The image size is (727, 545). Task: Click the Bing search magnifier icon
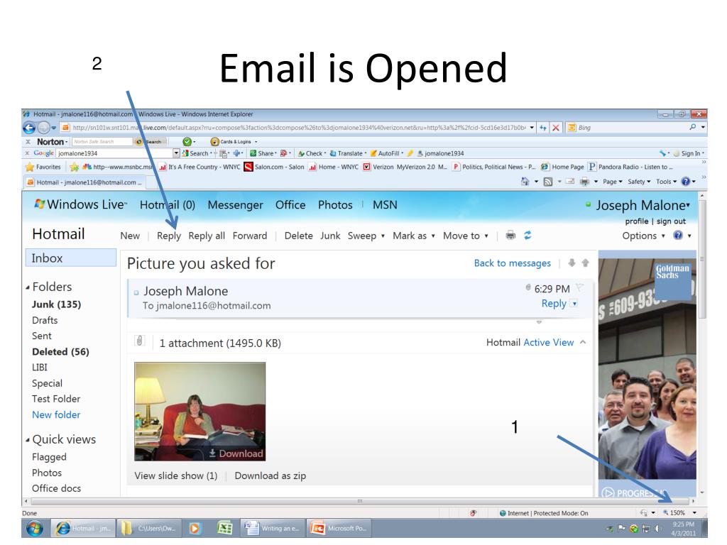[x=693, y=127]
